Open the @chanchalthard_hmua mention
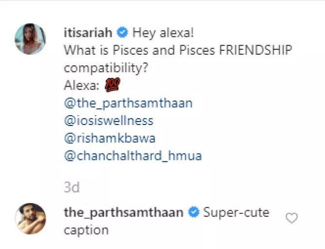 point(132,156)
